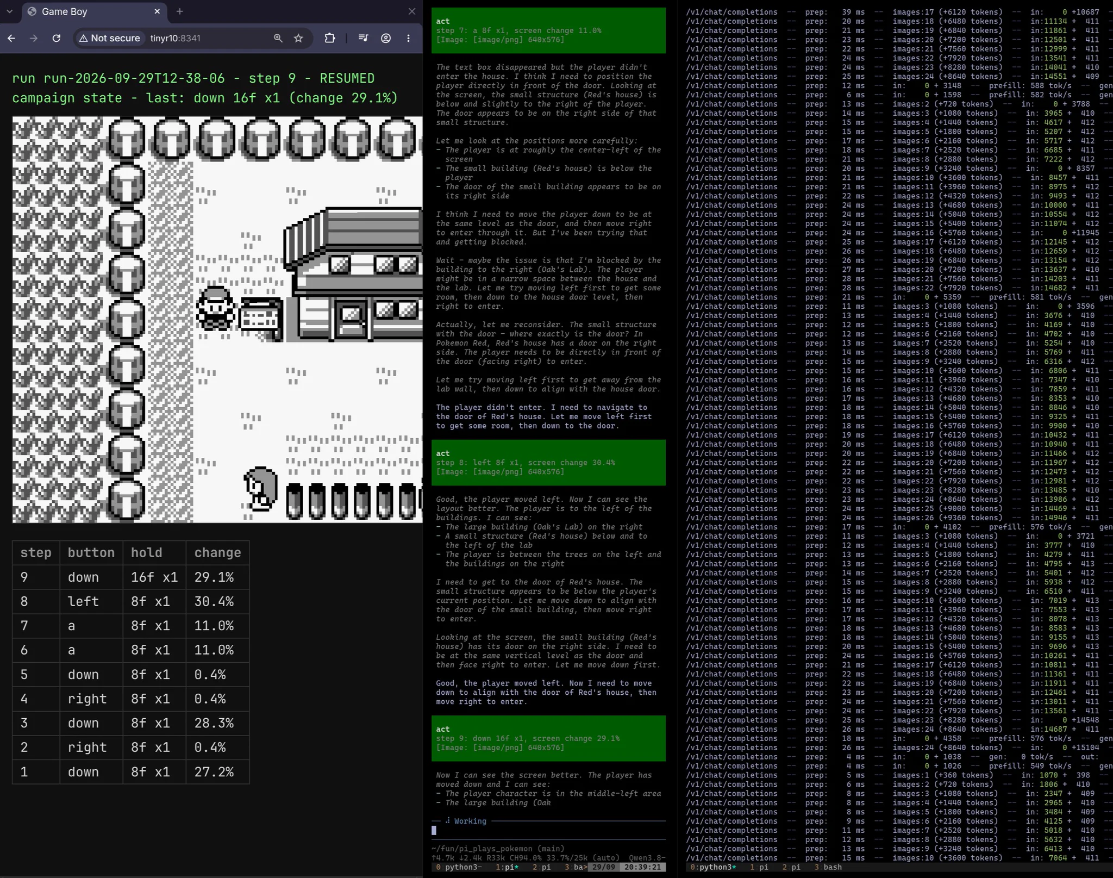The height and width of the screenshot is (878, 1113).
Task: Open the media control icon in toolbar
Action: click(363, 38)
